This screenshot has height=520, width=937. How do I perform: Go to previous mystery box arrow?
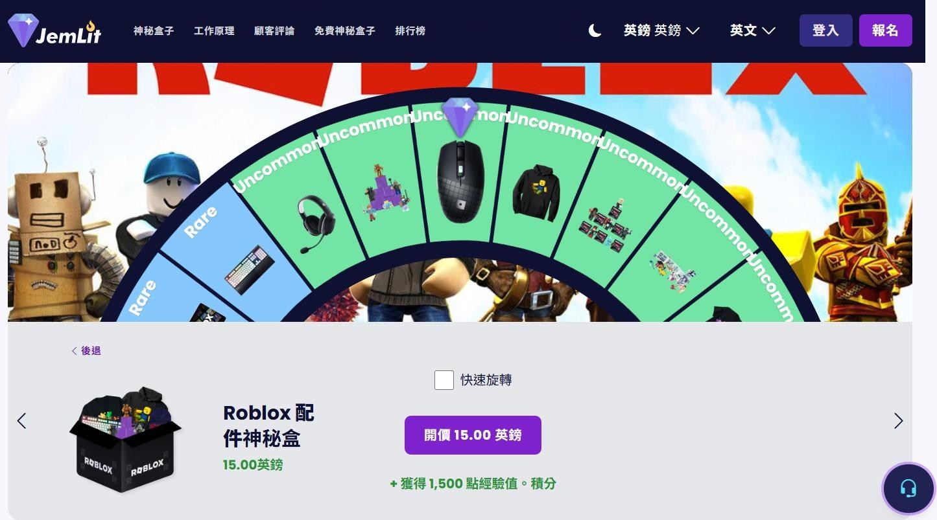21,421
